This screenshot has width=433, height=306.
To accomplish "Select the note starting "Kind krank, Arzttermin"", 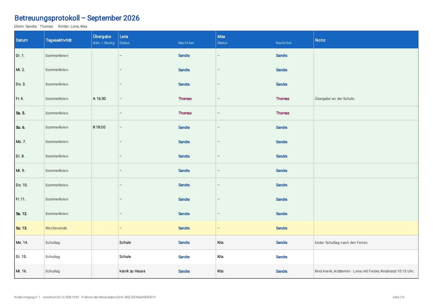I will (x=364, y=271).
